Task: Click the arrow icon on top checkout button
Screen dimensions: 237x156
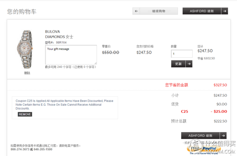Action: [225, 11]
